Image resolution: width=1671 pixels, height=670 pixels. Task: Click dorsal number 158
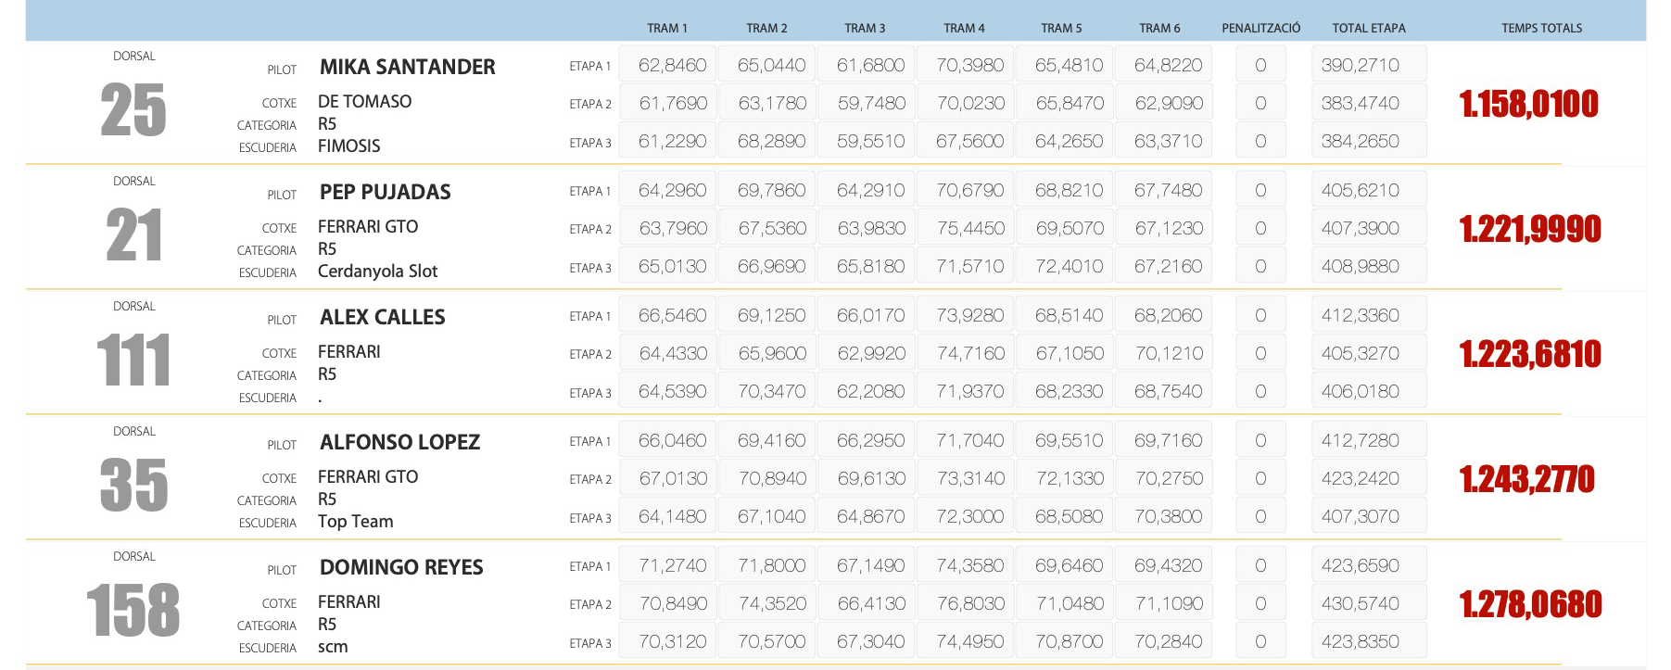coord(133,611)
